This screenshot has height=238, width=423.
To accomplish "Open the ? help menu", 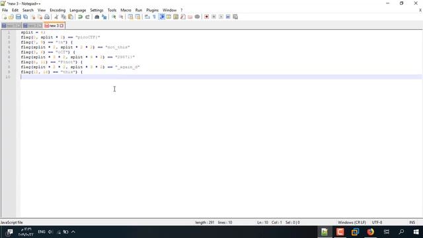I will tap(182, 11).
